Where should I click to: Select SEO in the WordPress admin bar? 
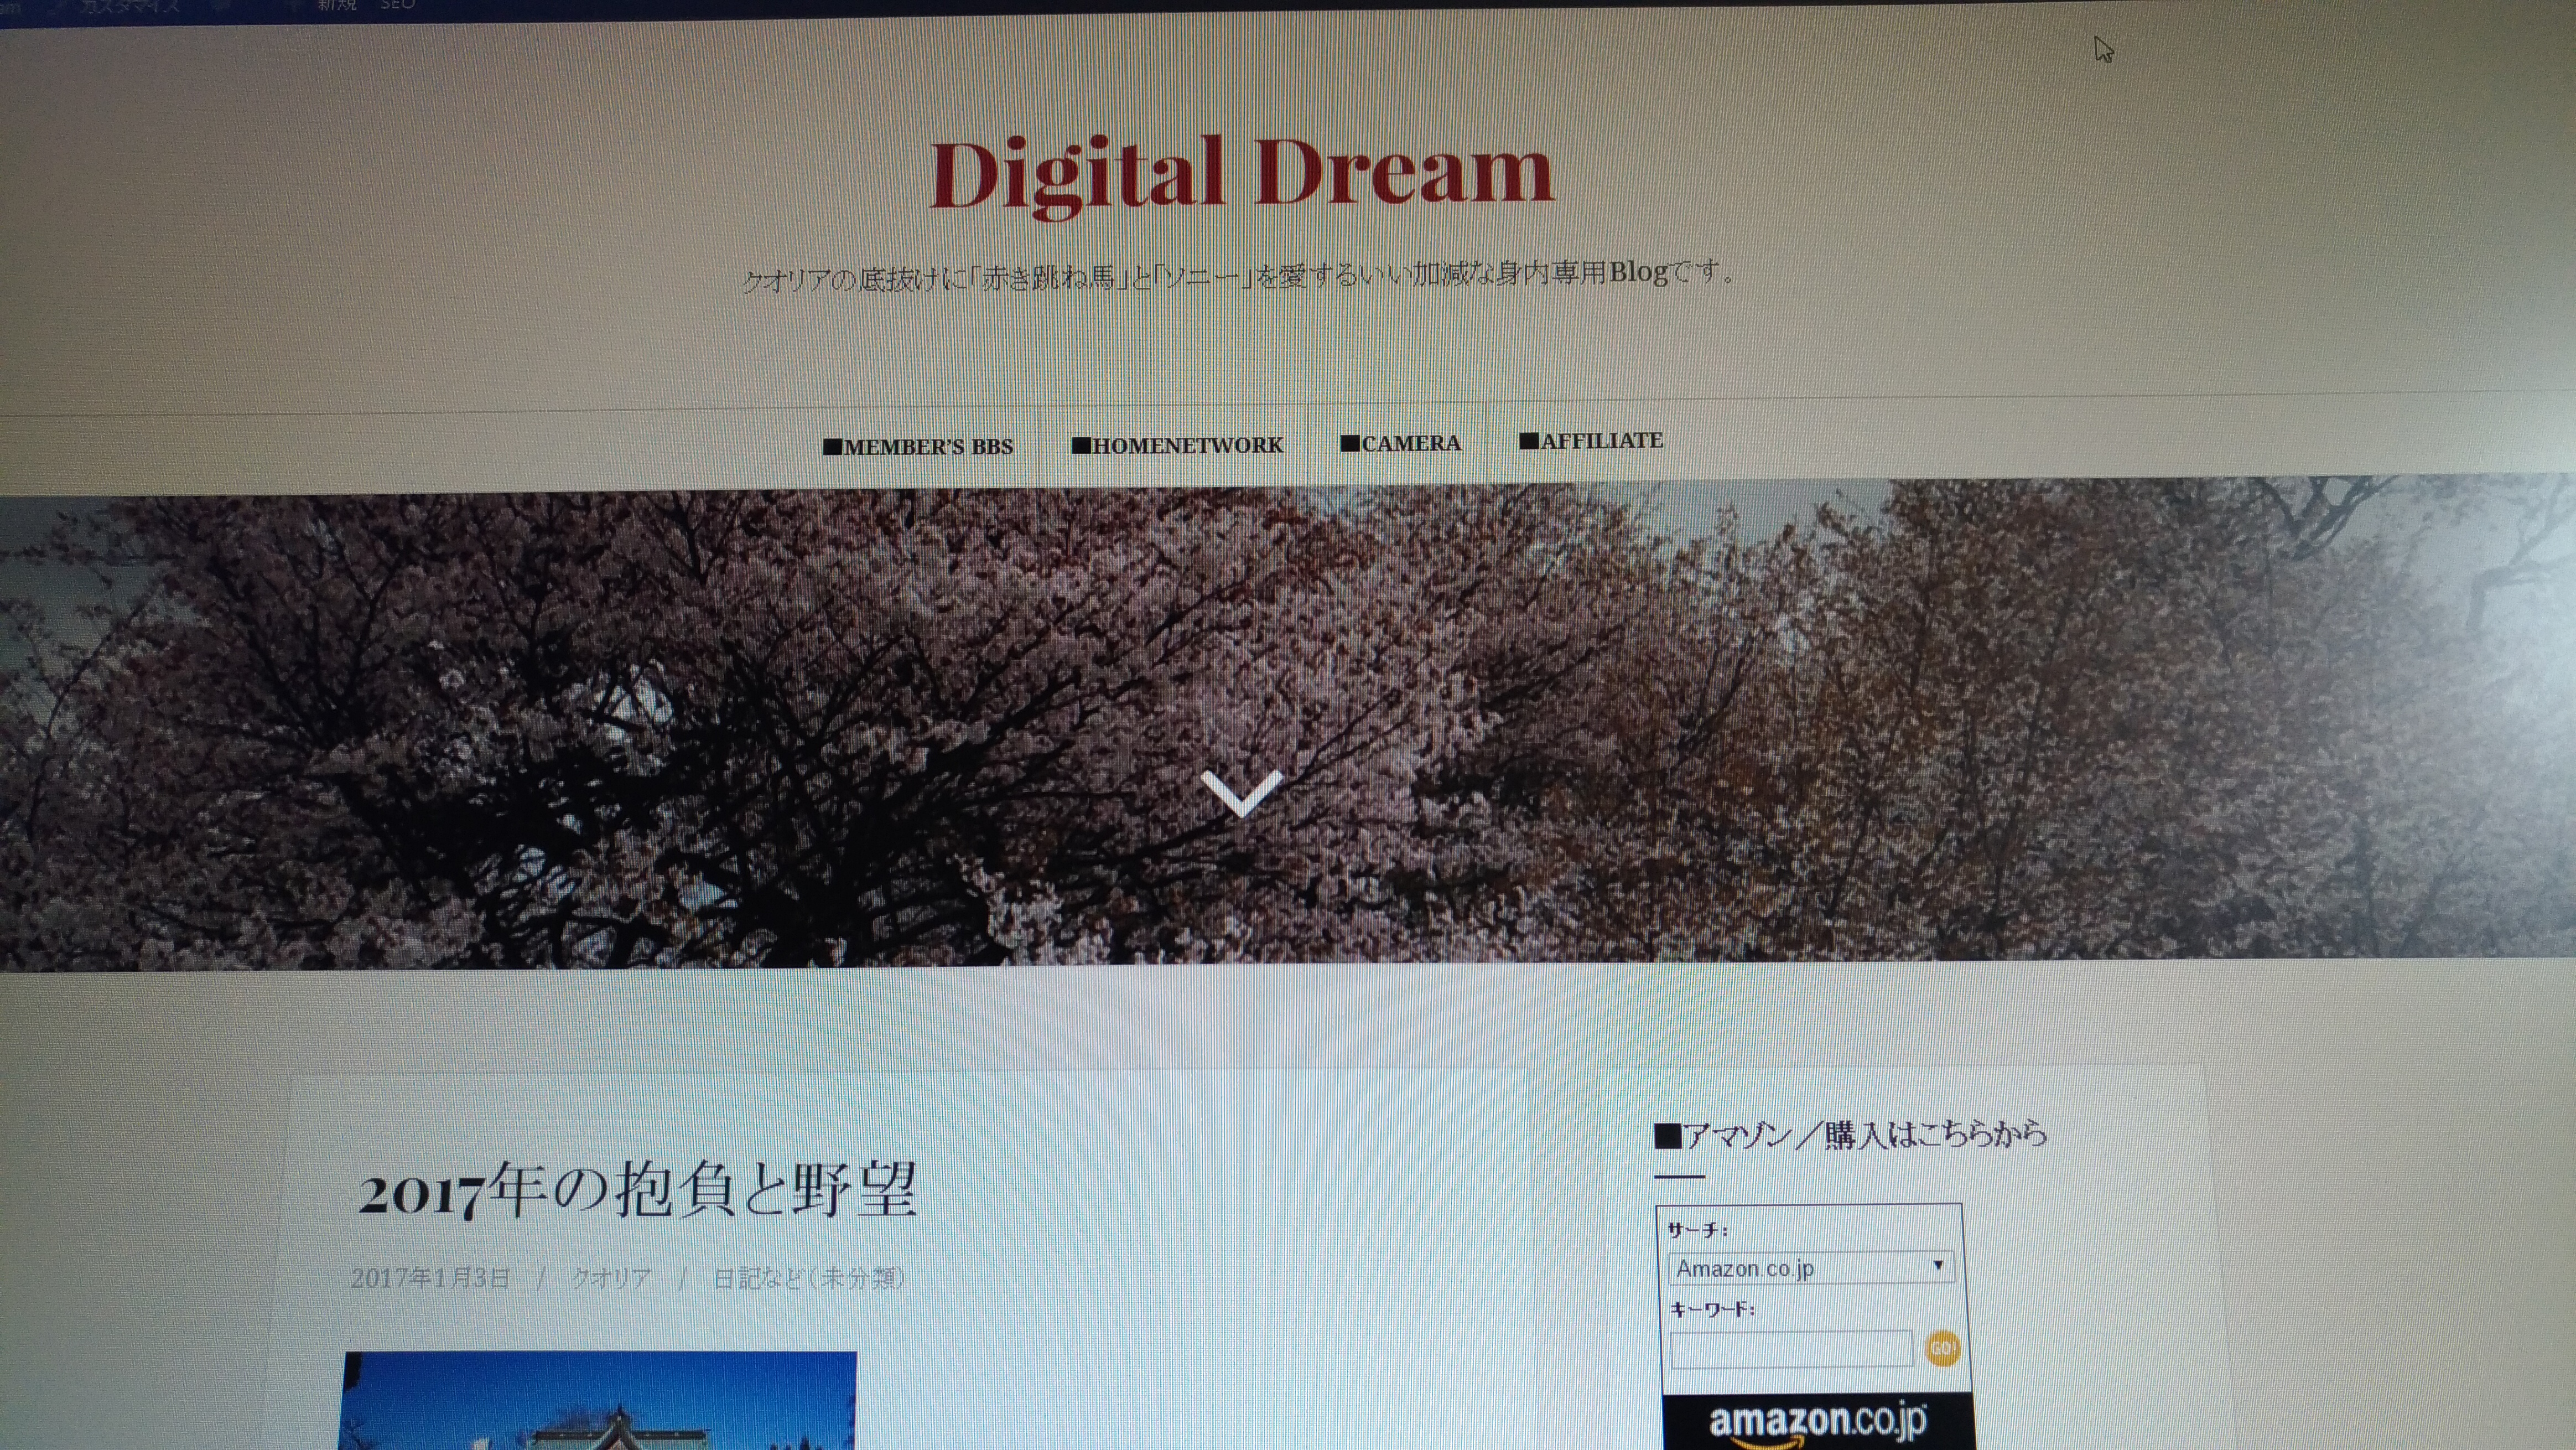coord(398,8)
